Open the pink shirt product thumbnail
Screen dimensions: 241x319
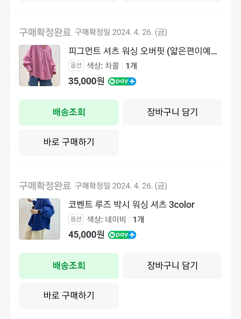coord(40,66)
